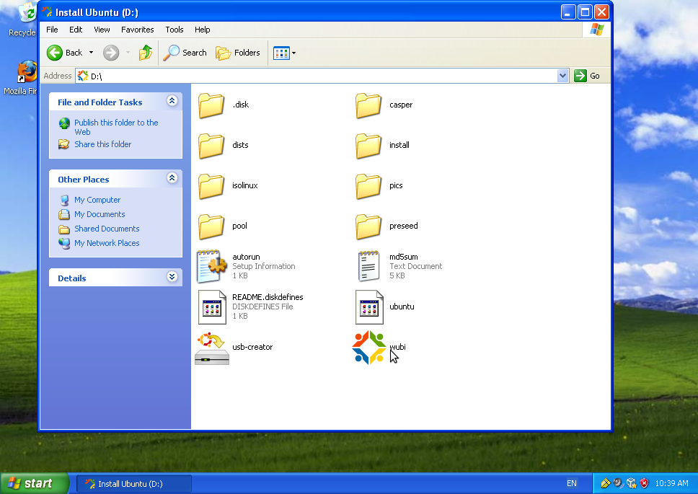Select the ubuntu file icon

(369, 307)
